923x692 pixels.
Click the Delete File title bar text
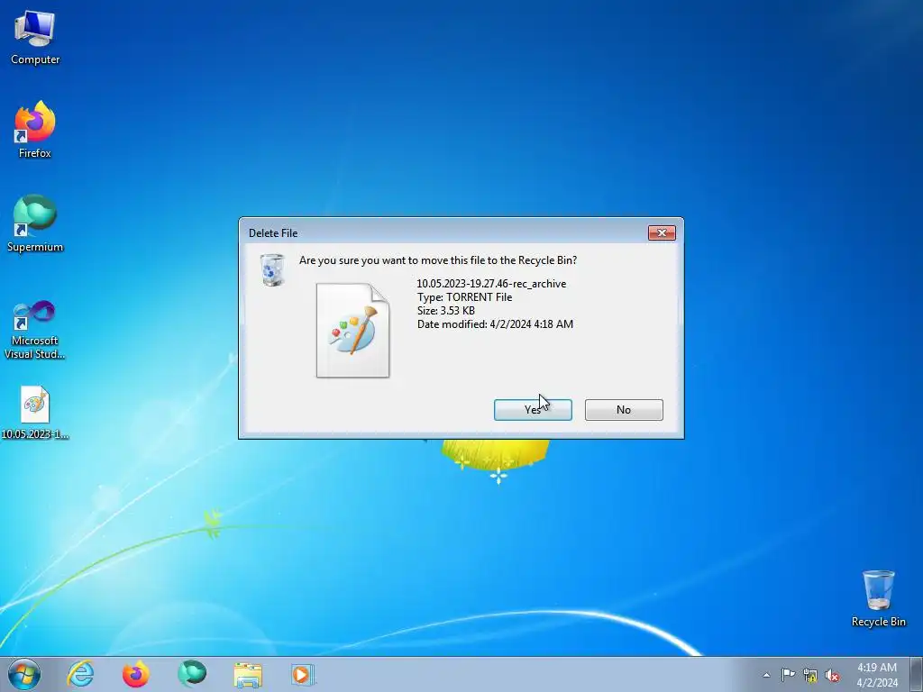pyautogui.click(x=273, y=233)
